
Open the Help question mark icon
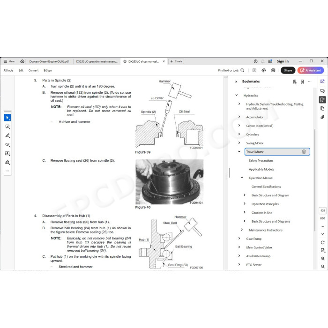255,61
